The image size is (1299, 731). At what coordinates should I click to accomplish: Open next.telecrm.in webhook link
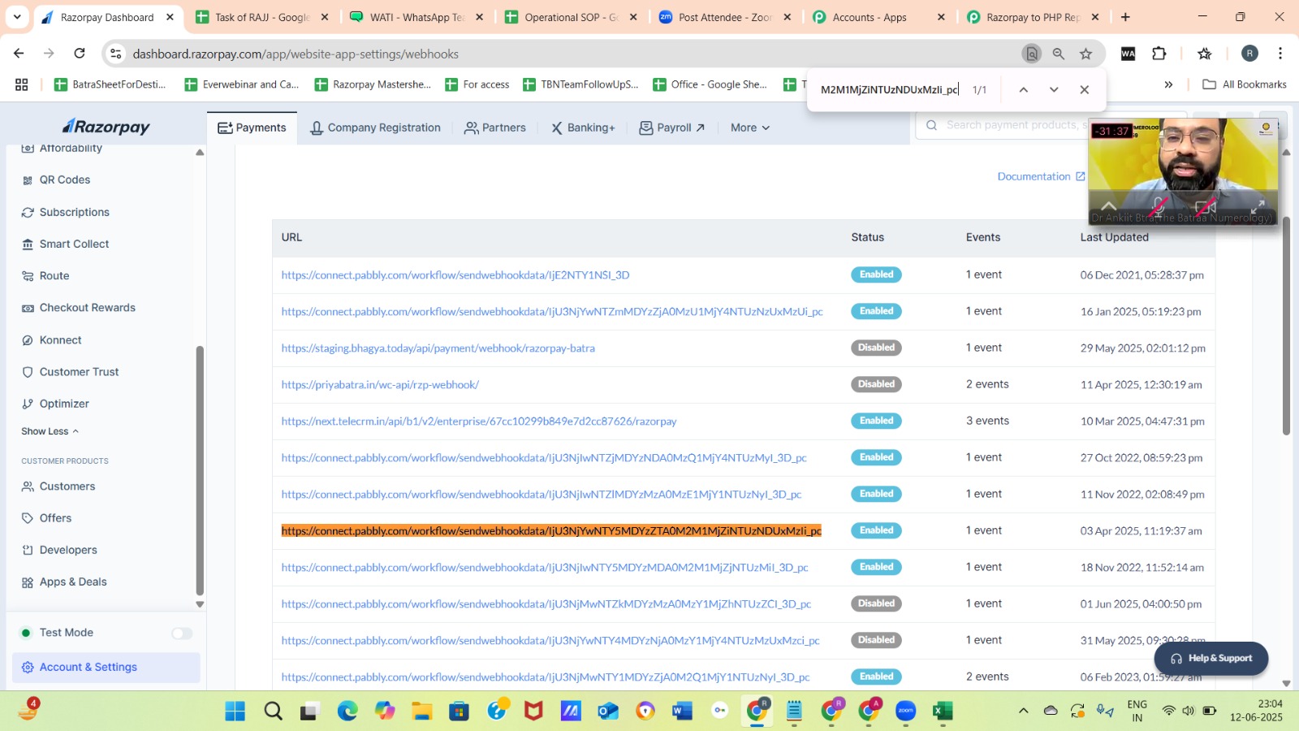479,422
